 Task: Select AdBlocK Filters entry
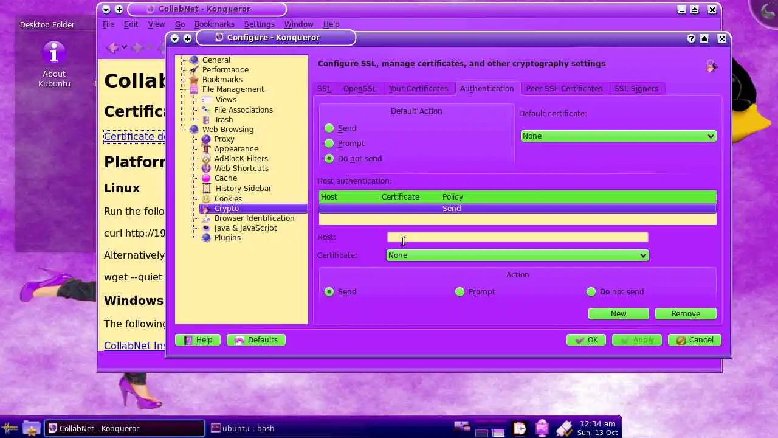pyautogui.click(x=241, y=158)
